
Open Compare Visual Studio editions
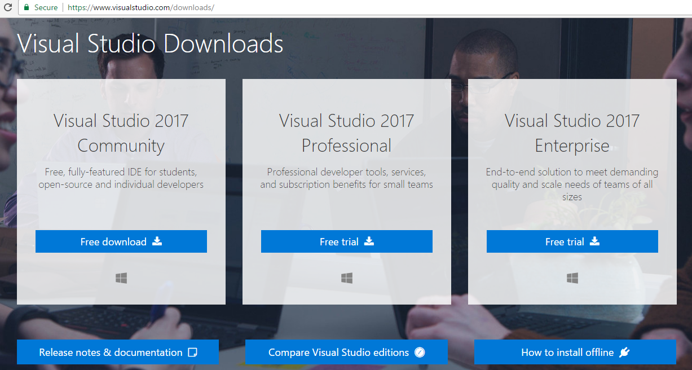pyautogui.click(x=346, y=352)
